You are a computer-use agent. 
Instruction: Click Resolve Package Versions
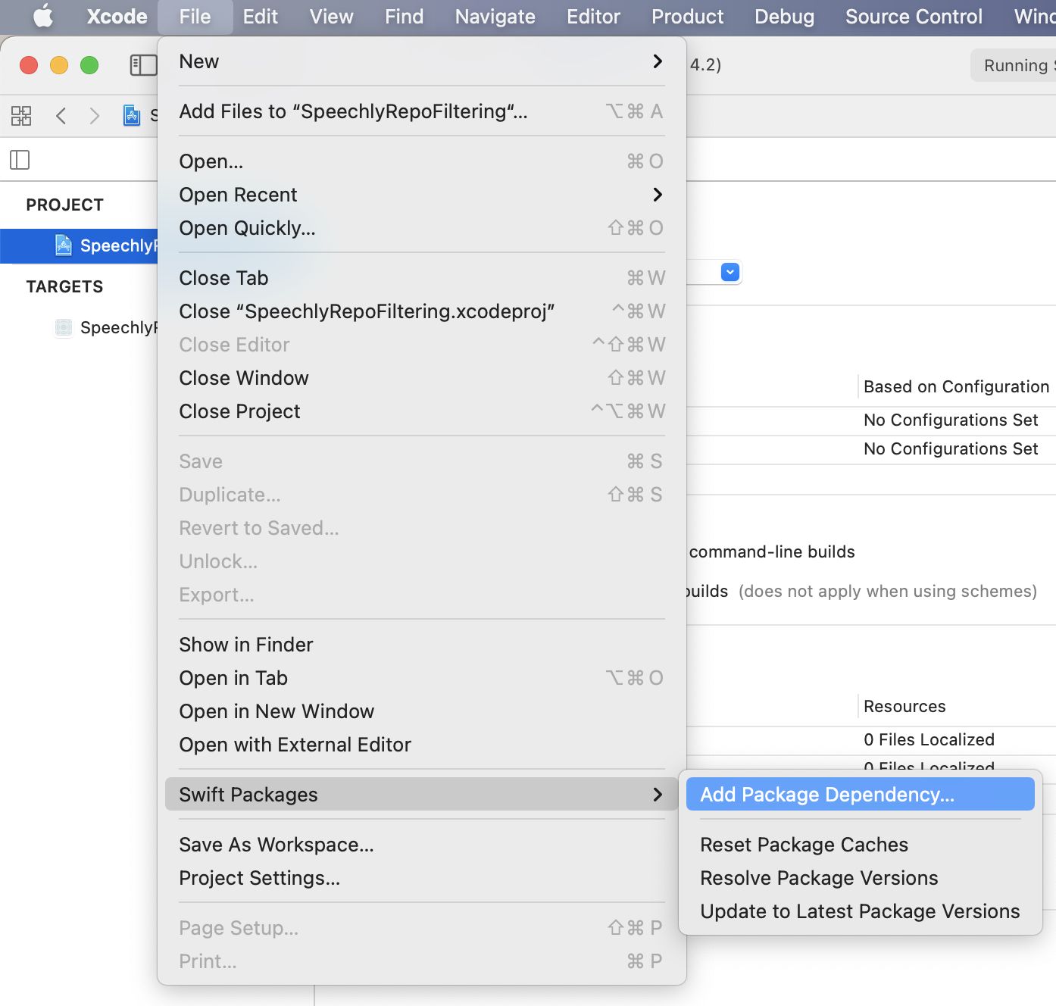coord(819,878)
